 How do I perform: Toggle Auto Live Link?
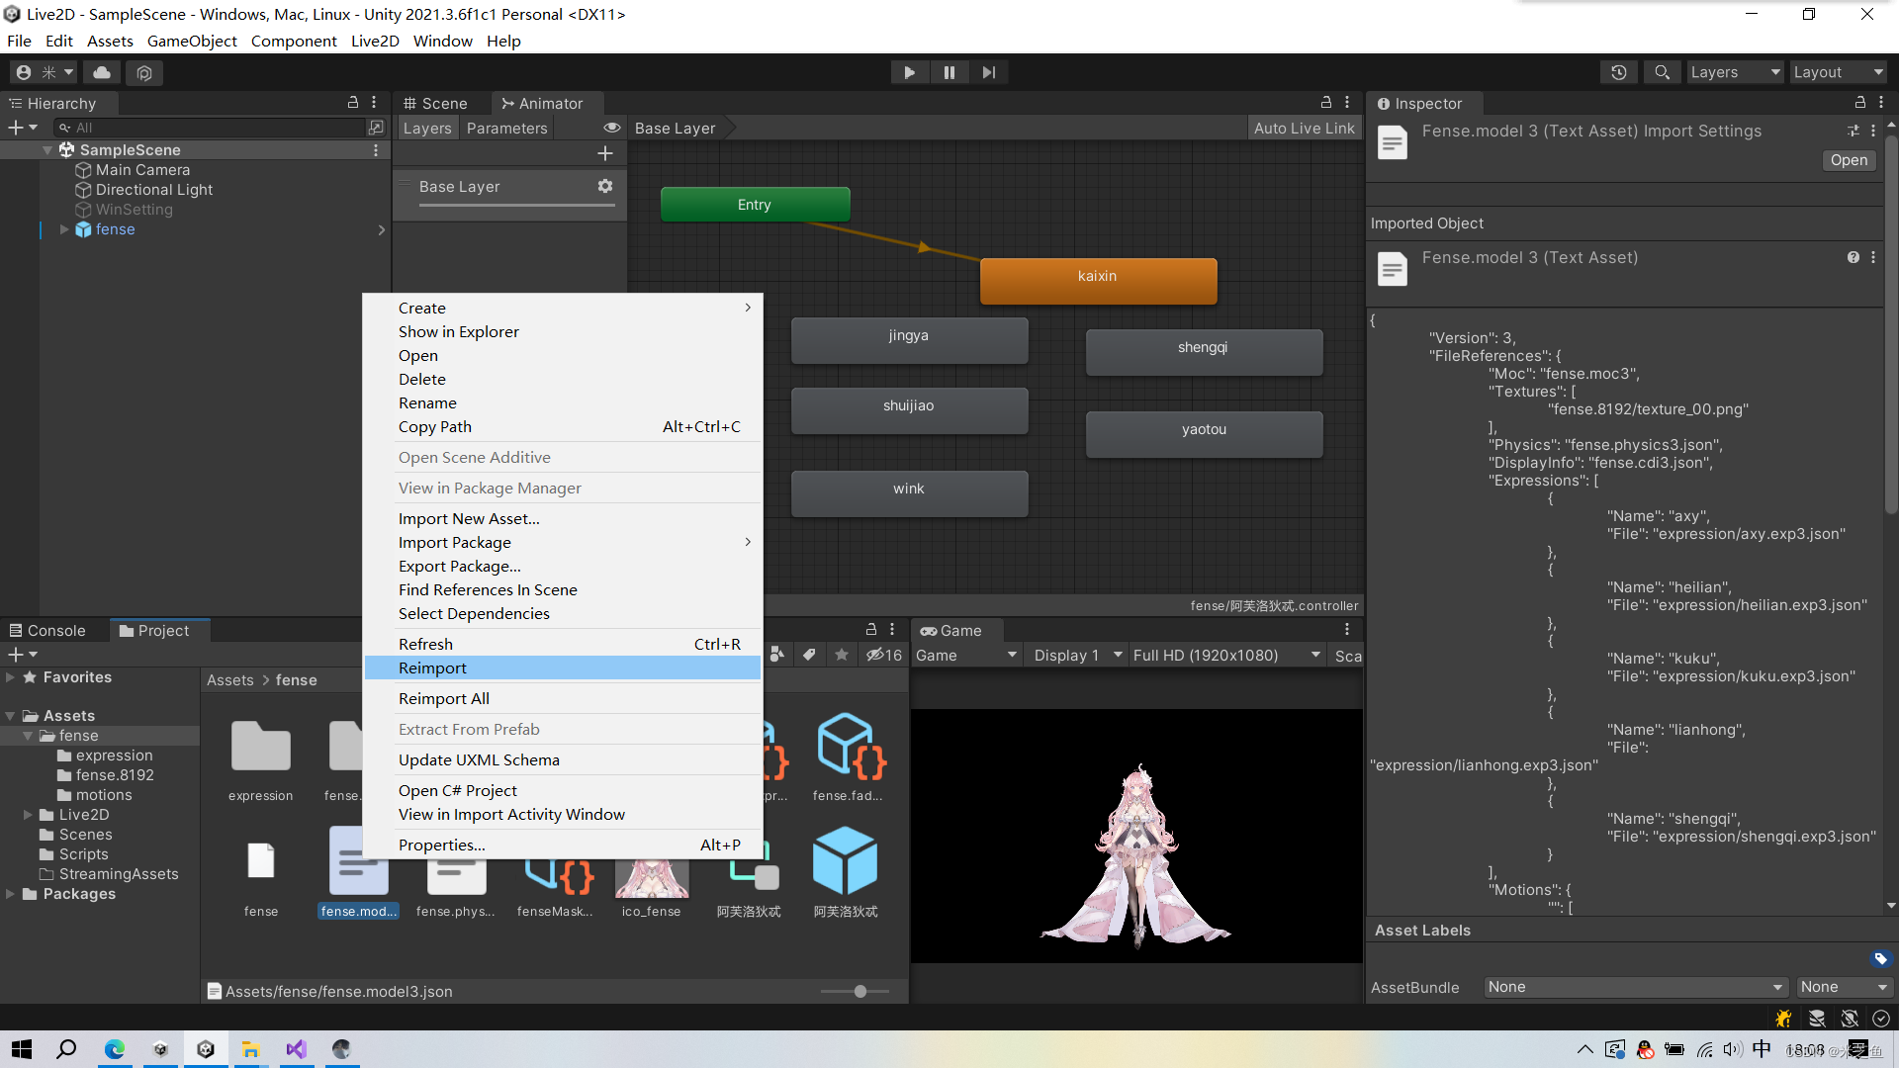[x=1304, y=129]
